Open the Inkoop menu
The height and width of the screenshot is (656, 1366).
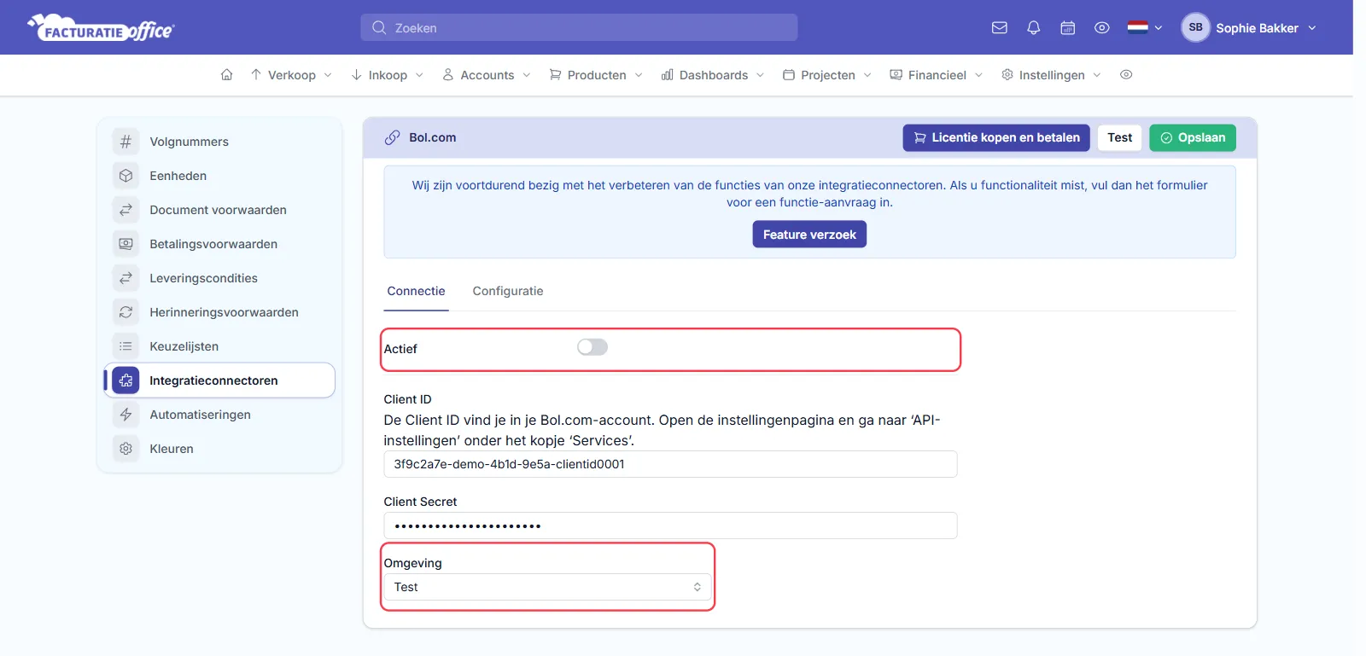click(x=387, y=75)
